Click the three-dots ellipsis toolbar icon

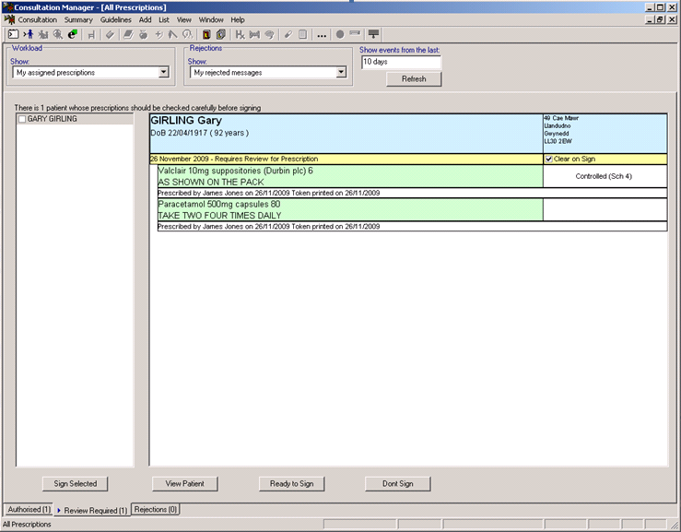tap(322, 35)
